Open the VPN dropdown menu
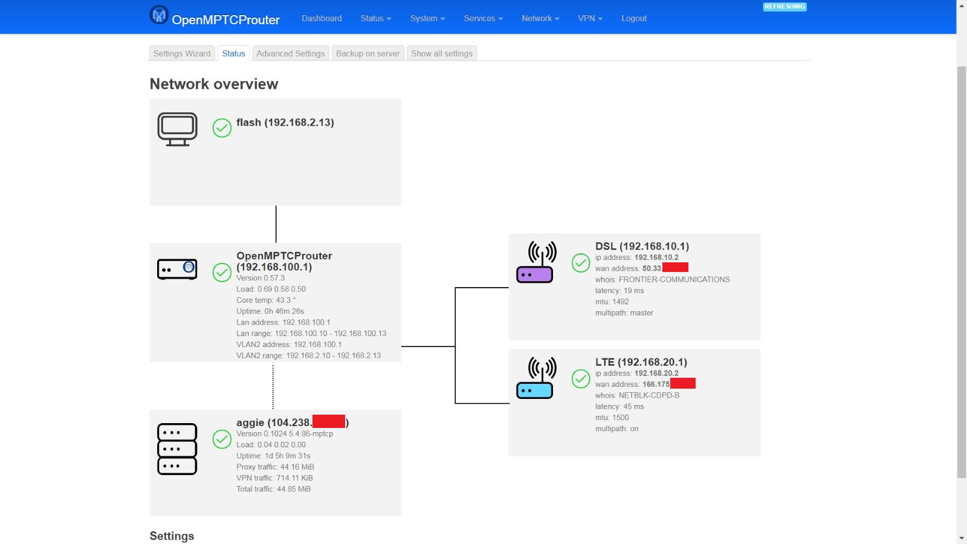 click(x=589, y=18)
